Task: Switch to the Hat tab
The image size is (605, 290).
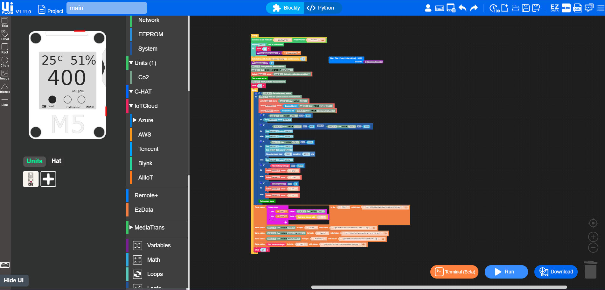Action: pos(56,161)
